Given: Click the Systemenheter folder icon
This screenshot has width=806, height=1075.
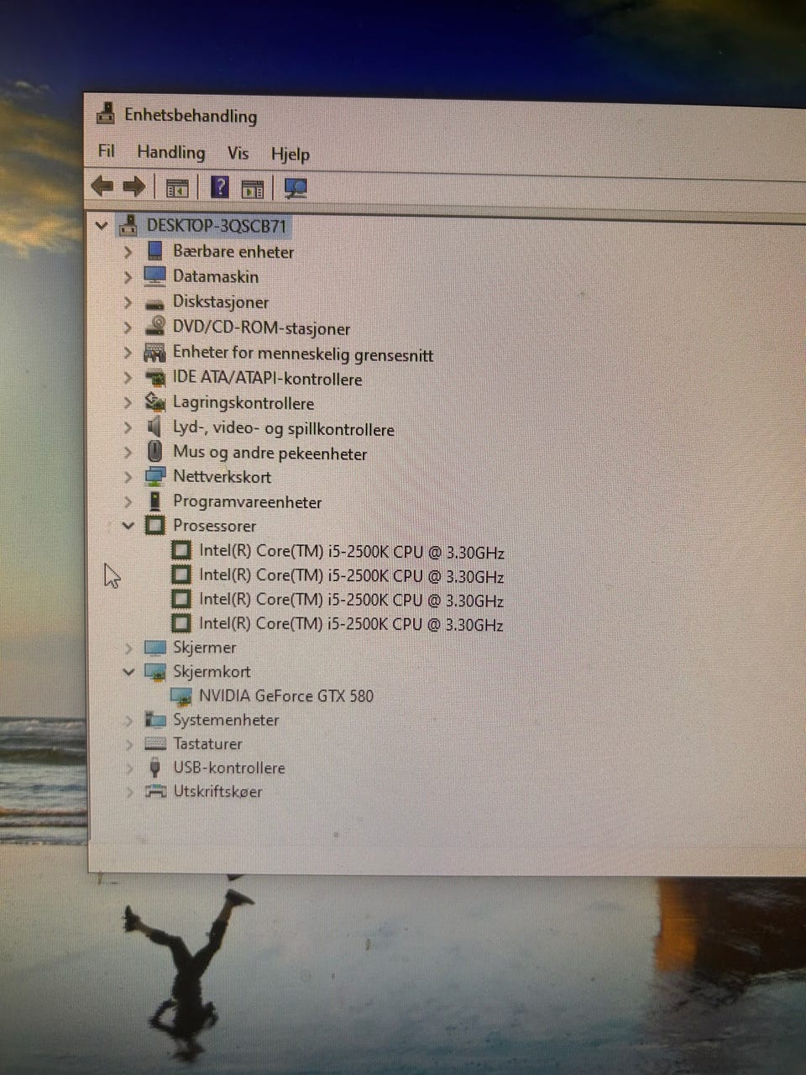Looking at the screenshot, I should coord(155,720).
